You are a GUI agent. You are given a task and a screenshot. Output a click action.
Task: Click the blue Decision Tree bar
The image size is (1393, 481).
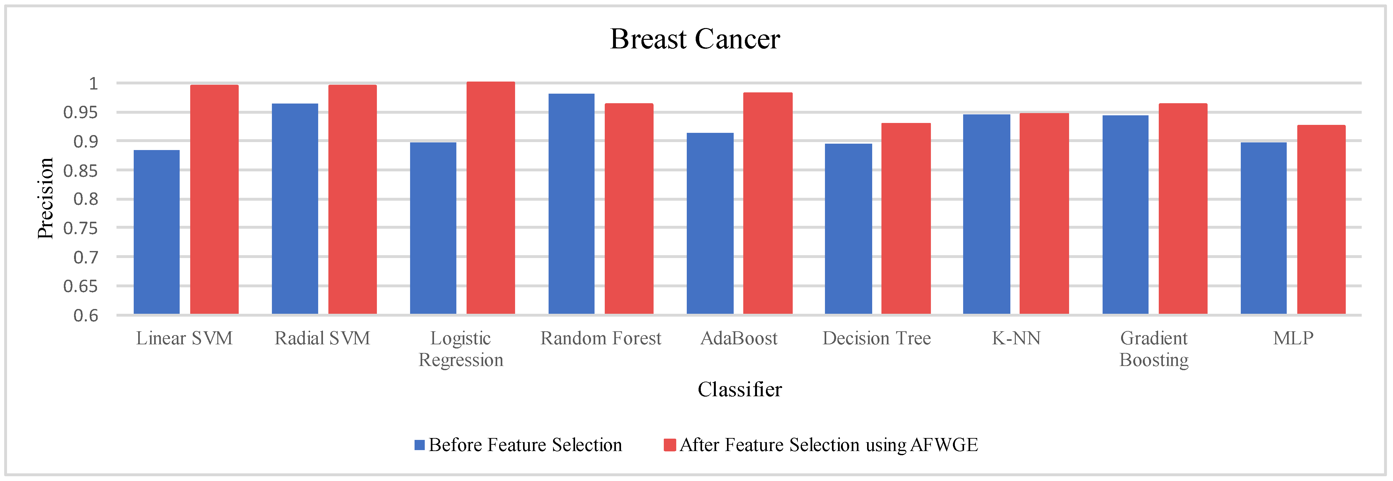coord(848,229)
